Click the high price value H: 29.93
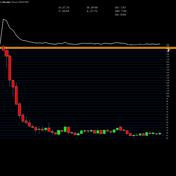 pyautogui.click(x=92, y=7)
